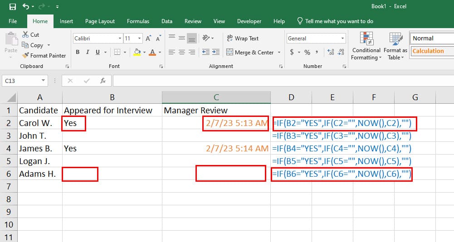Open the File menu
Image resolution: width=454 pixels, height=242 pixels.
[x=13, y=21]
